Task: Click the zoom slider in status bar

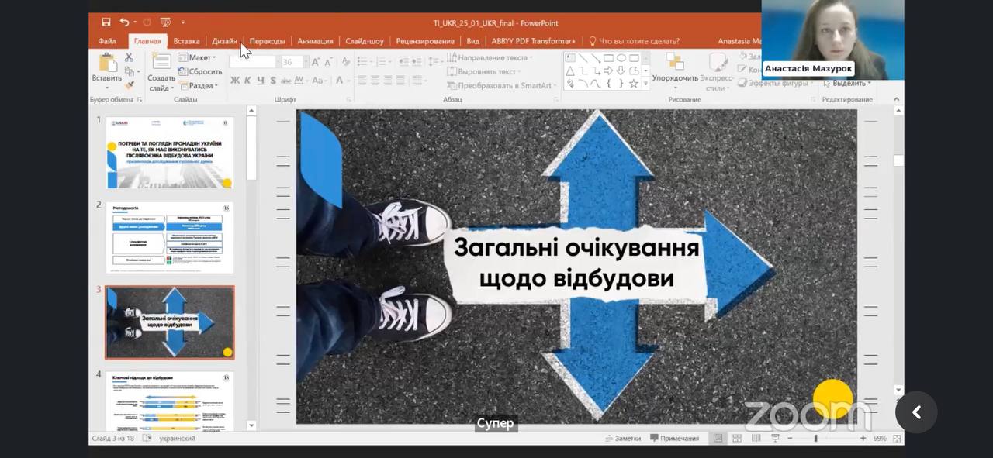Action: [x=815, y=438]
